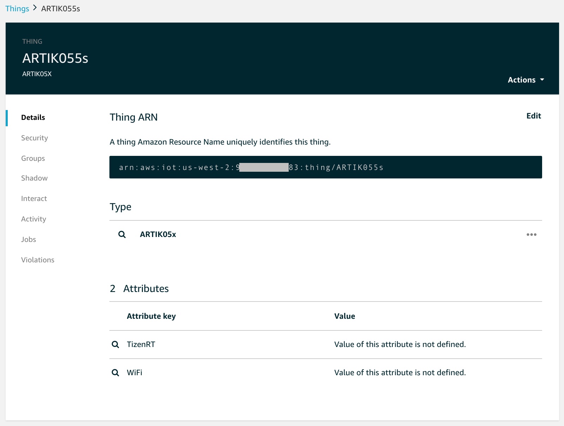The image size is (564, 426).
Task: Click the TizenRT attribute key
Action: click(141, 345)
